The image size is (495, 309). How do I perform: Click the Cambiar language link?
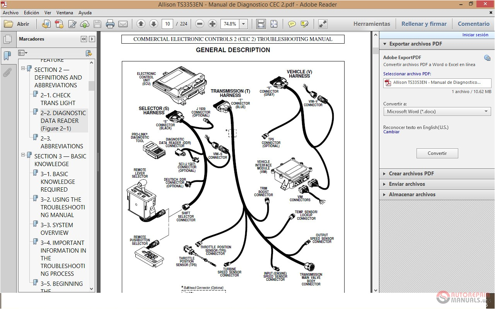[x=391, y=132]
